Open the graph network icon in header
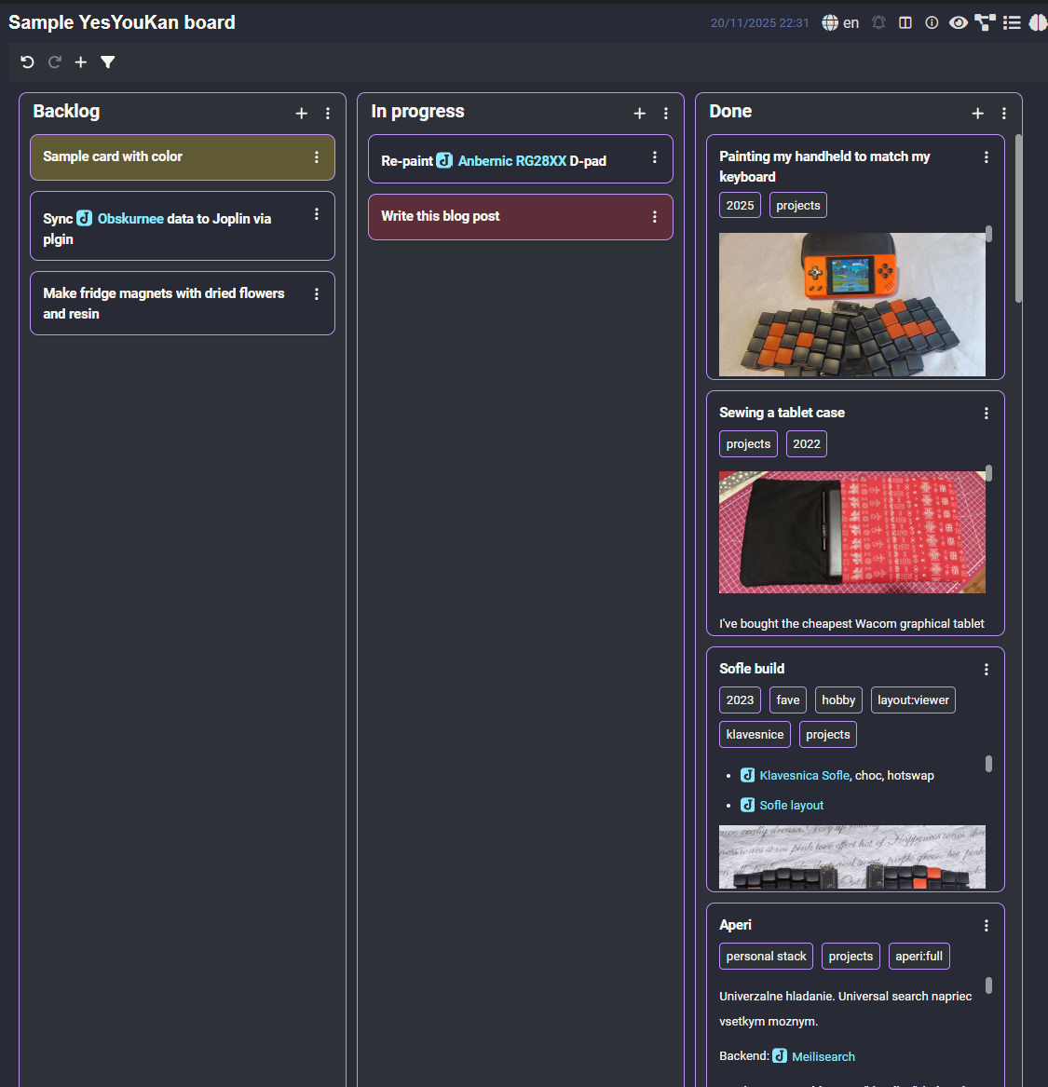1048x1087 pixels. pos(985,23)
